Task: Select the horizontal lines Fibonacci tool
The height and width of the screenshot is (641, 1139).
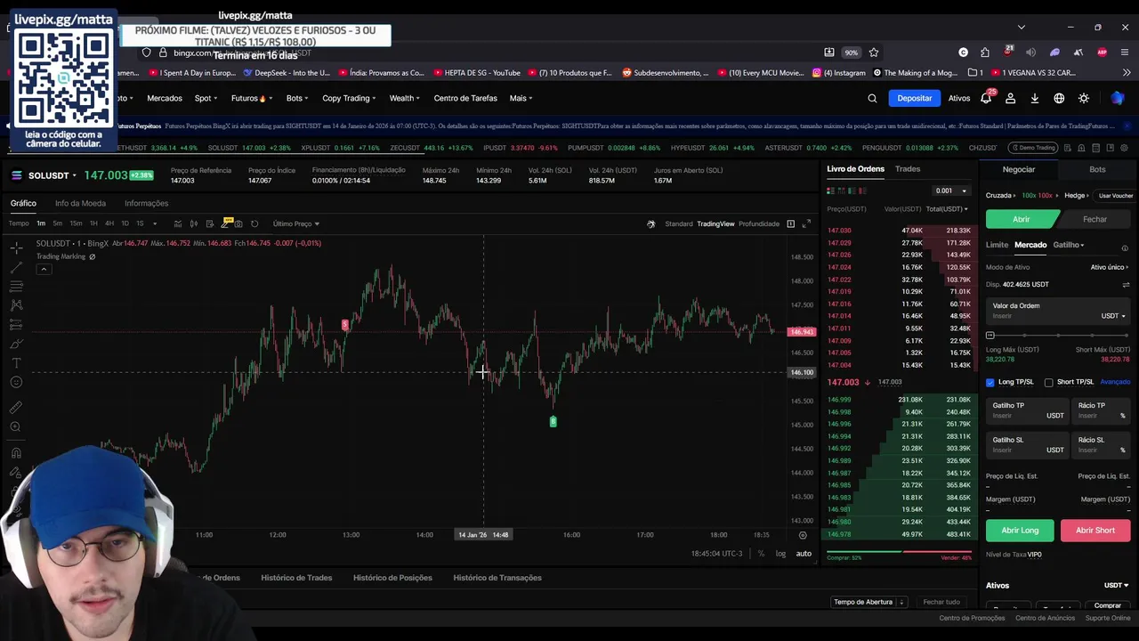Action: pos(16,286)
